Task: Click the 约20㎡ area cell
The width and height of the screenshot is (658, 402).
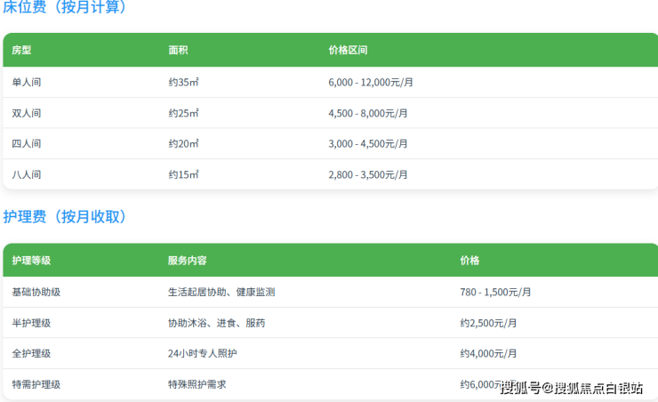Action: click(x=183, y=144)
